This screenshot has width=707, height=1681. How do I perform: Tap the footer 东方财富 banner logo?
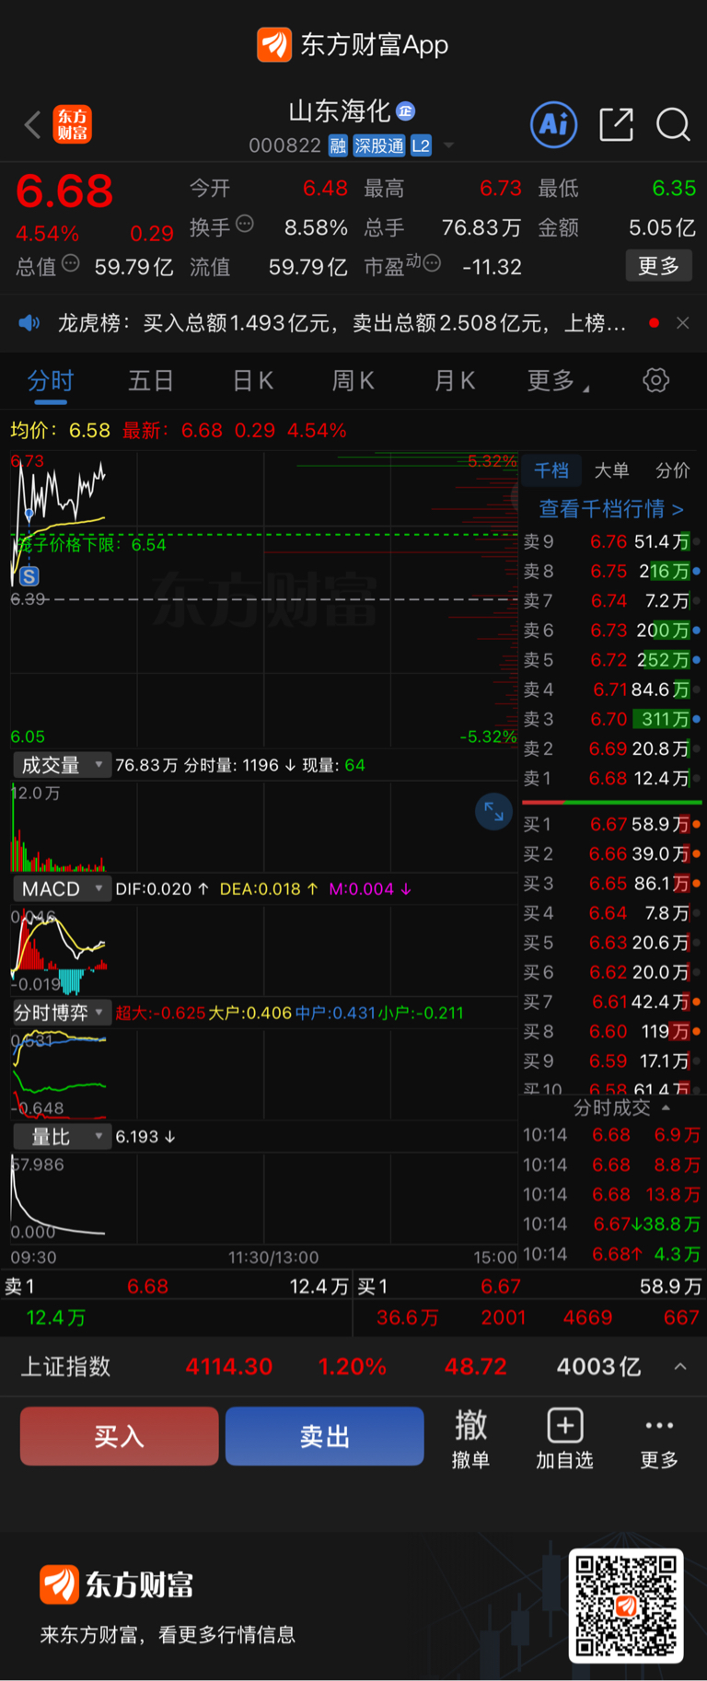(x=117, y=1585)
